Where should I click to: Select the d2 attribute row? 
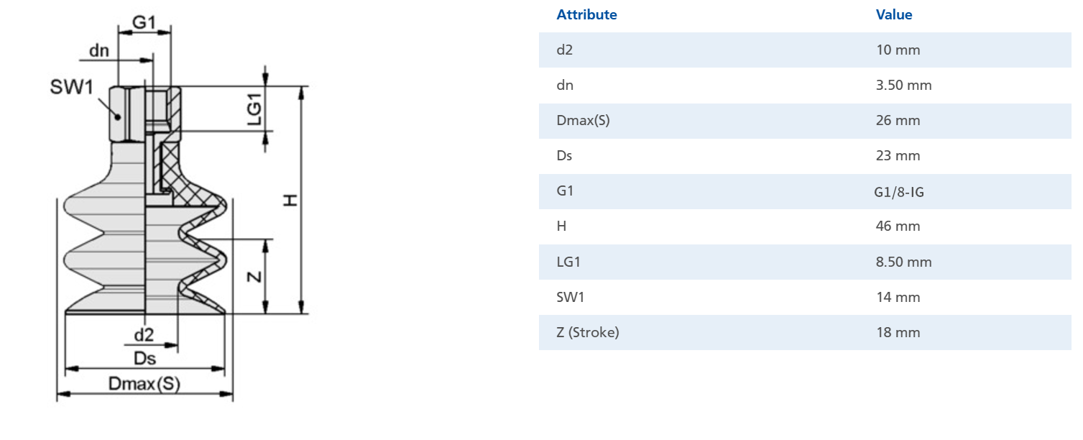click(x=805, y=50)
